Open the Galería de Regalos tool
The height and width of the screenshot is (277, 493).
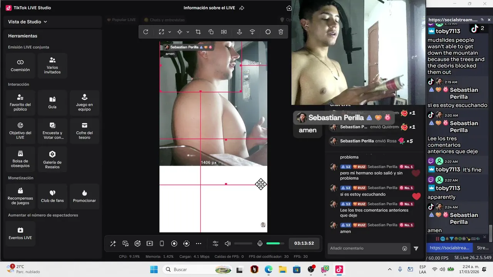click(52, 159)
